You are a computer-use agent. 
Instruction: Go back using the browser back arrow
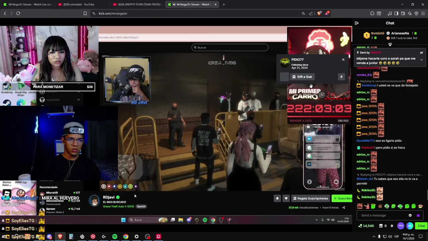[x=5, y=13]
